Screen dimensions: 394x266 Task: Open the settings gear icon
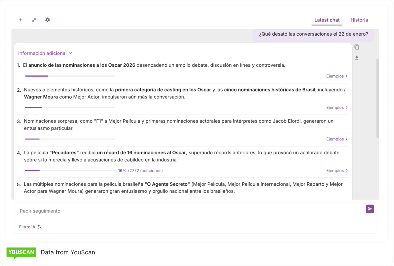pos(47,20)
